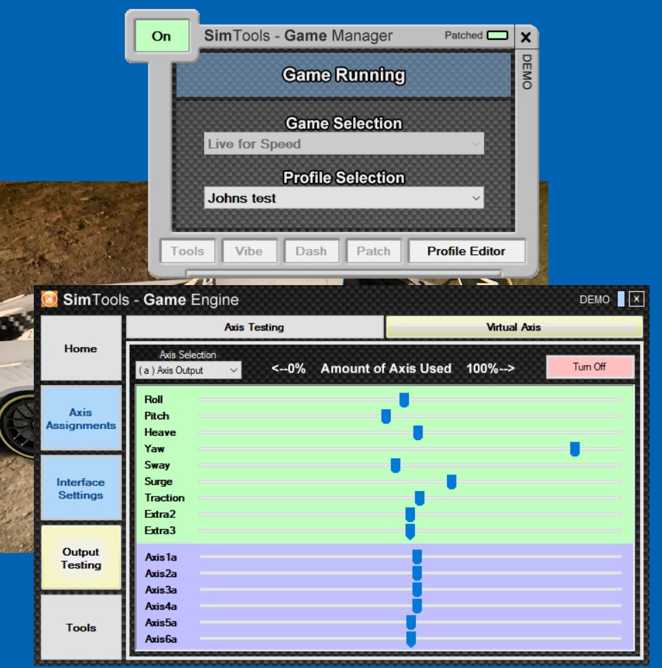Screen dimensions: 662x668
Task: Open the Profile Selection dropdown
Action: pyautogui.click(x=344, y=198)
